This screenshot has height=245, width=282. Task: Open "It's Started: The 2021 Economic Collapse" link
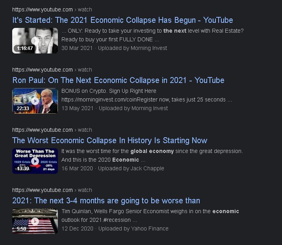(122, 20)
